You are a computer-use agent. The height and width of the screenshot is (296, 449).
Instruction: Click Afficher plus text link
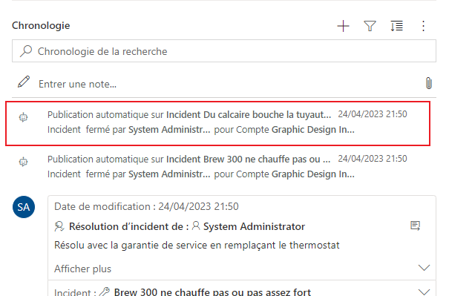(x=83, y=269)
